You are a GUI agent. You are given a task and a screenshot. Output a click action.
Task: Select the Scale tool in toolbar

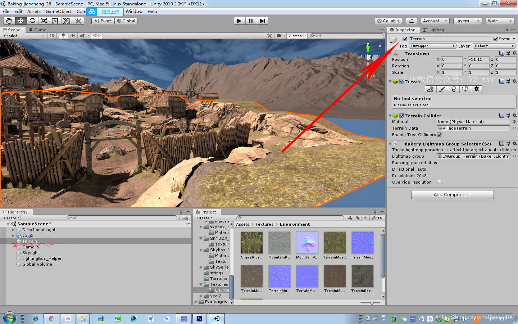pos(44,21)
